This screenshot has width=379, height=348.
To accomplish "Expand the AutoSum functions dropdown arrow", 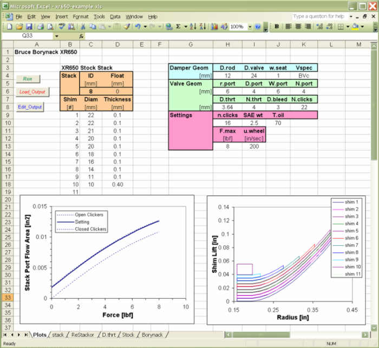I will 186,27.
